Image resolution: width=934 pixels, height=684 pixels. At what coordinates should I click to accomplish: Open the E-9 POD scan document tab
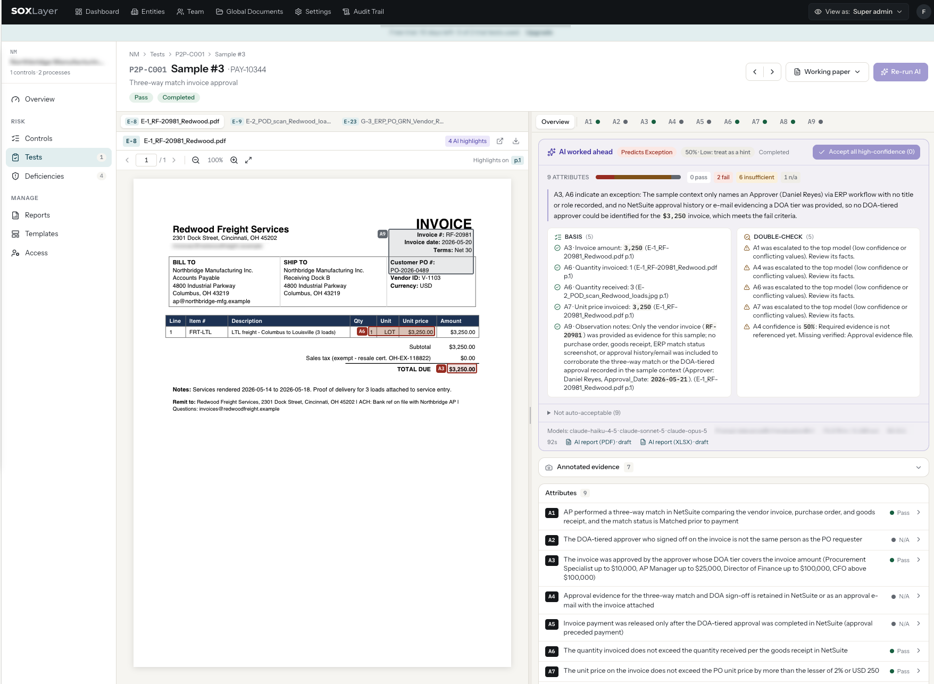(281, 121)
